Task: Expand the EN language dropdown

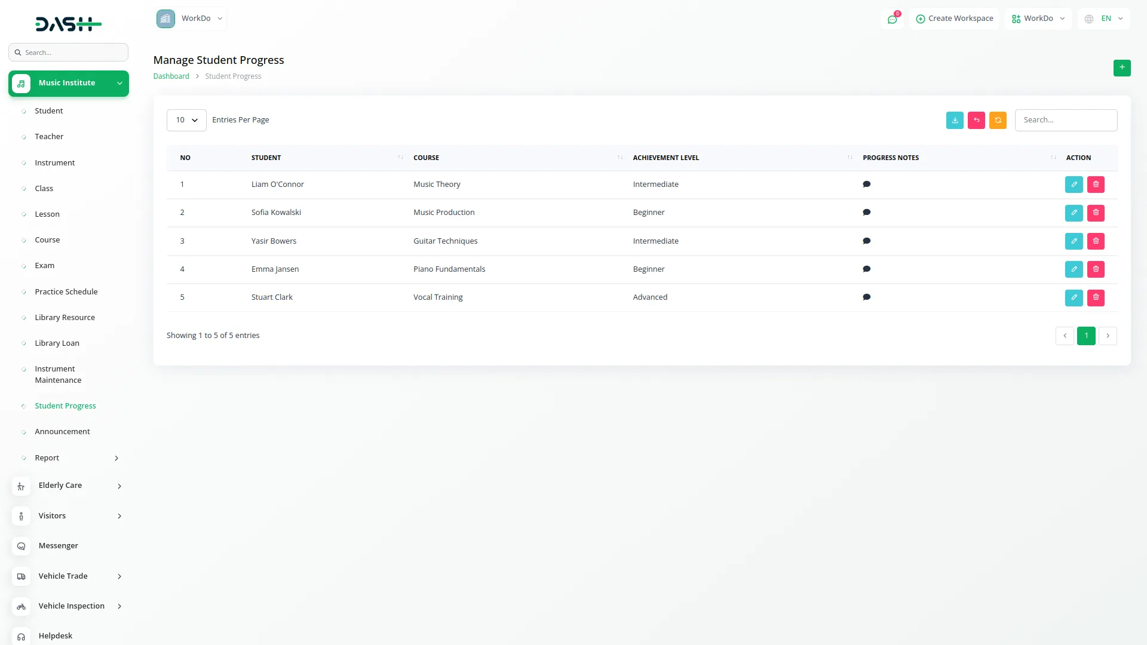Action: click(1104, 19)
